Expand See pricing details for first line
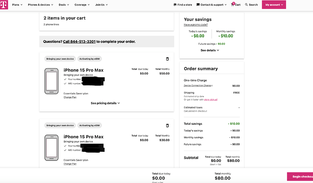 click(x=105, y=103)
